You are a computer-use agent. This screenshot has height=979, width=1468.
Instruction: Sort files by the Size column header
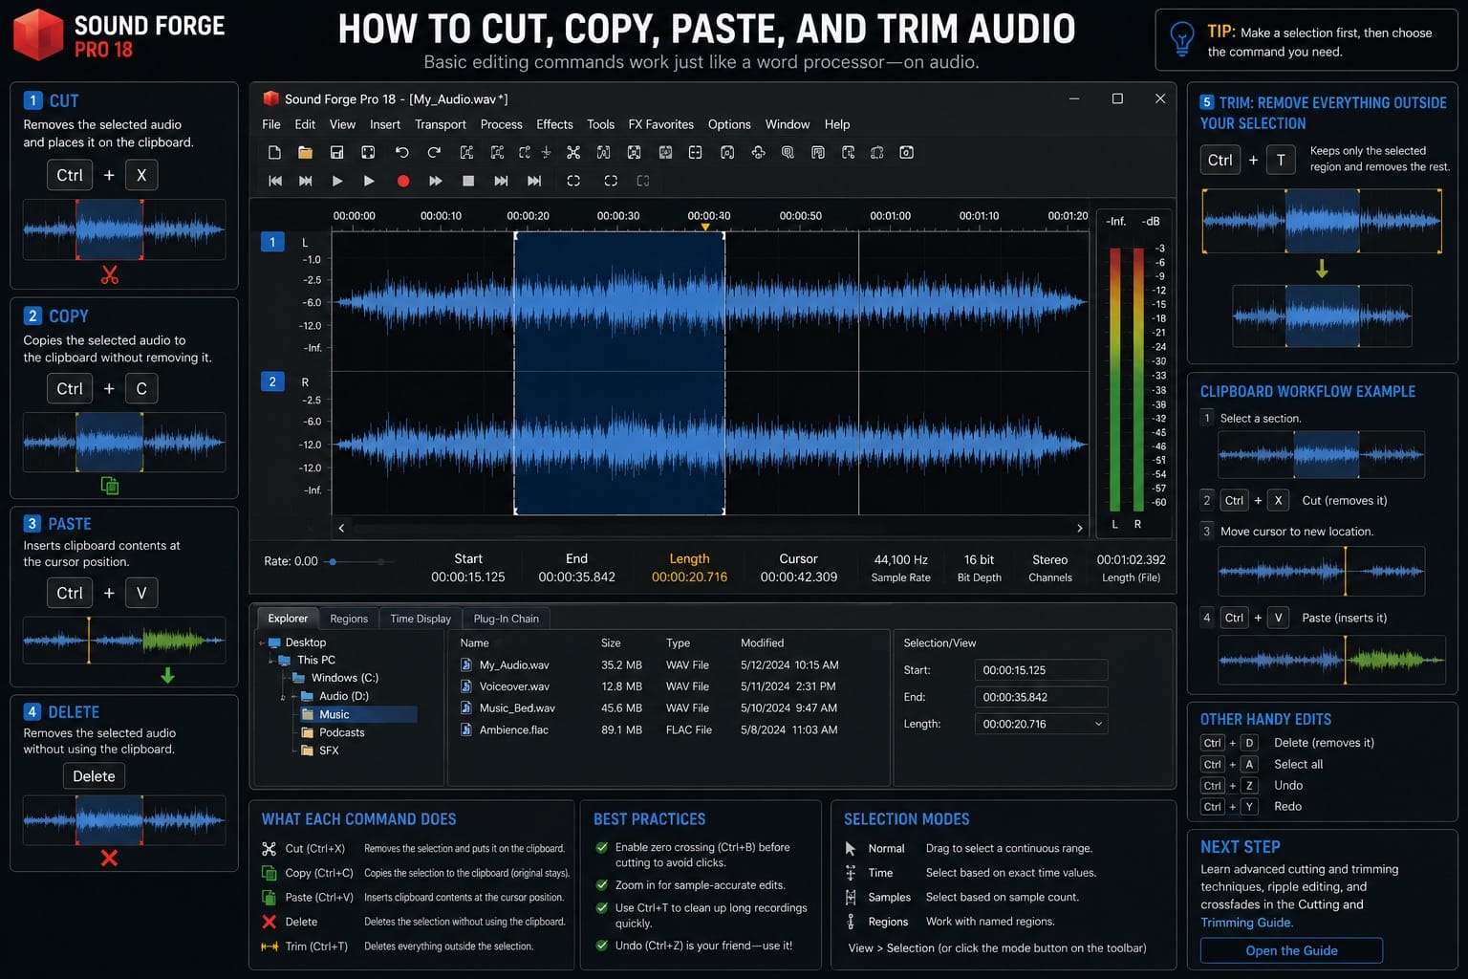(x=611, y=642)
